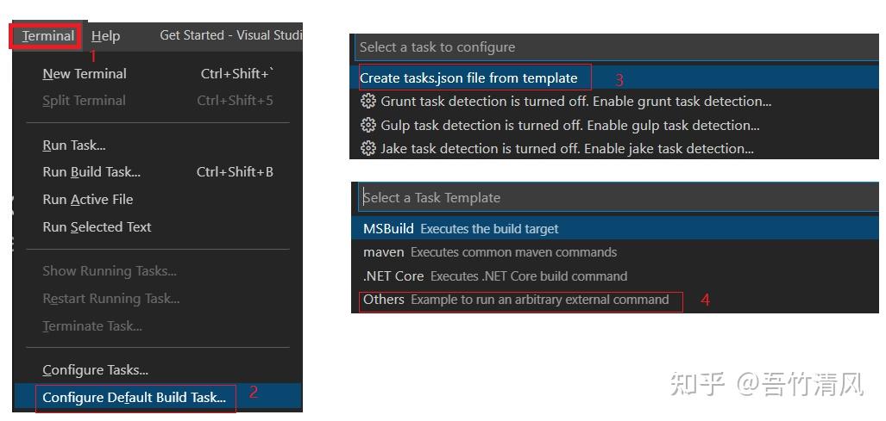Choose Configure Default Build Task...
The image size is (886, 421).
(158, 398)
